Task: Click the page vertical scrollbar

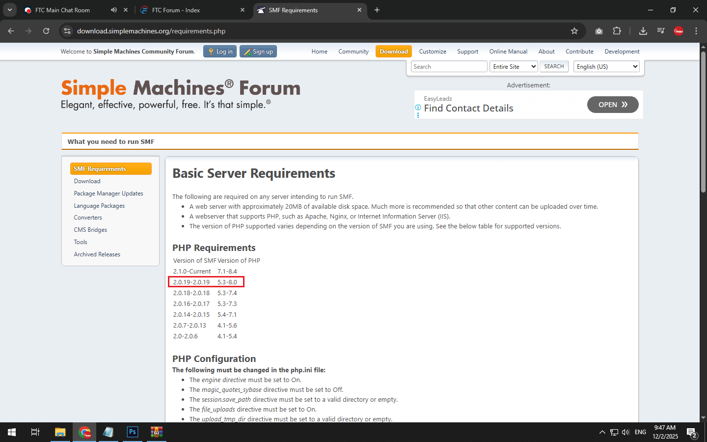Action: pos(703,123)
